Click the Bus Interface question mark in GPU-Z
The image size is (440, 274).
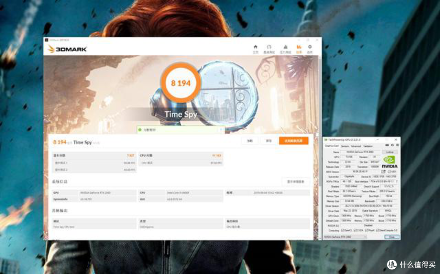pos(397,182)
